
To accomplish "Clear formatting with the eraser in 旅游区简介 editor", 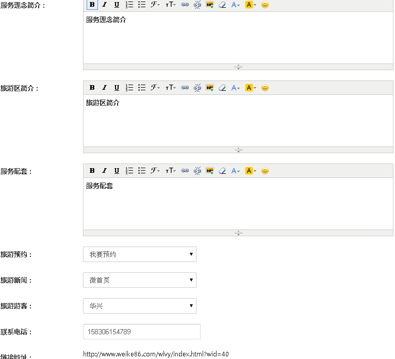I will coord(222,88).
